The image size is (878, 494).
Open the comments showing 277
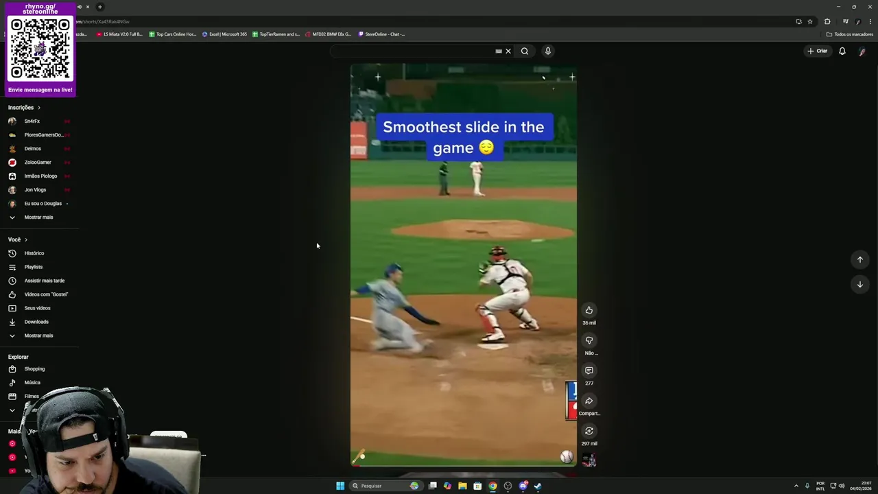pos(589,370)
